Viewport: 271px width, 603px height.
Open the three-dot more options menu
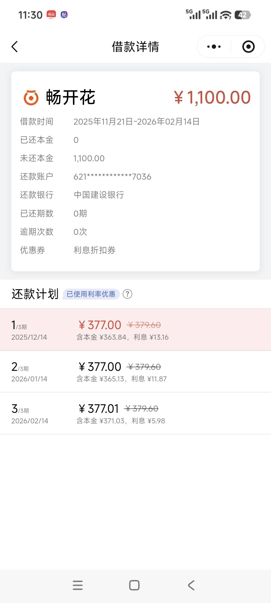pyautogui.click(x=214, y=47)
